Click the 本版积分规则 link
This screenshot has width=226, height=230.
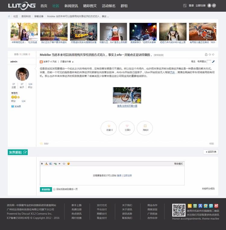tap(208, 189)
